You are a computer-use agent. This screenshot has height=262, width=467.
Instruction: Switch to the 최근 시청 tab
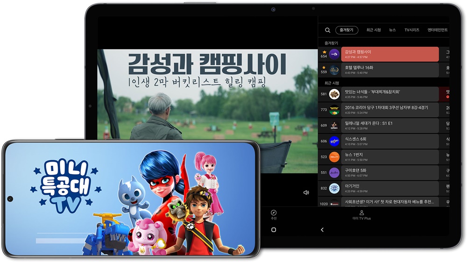[374, 30]
